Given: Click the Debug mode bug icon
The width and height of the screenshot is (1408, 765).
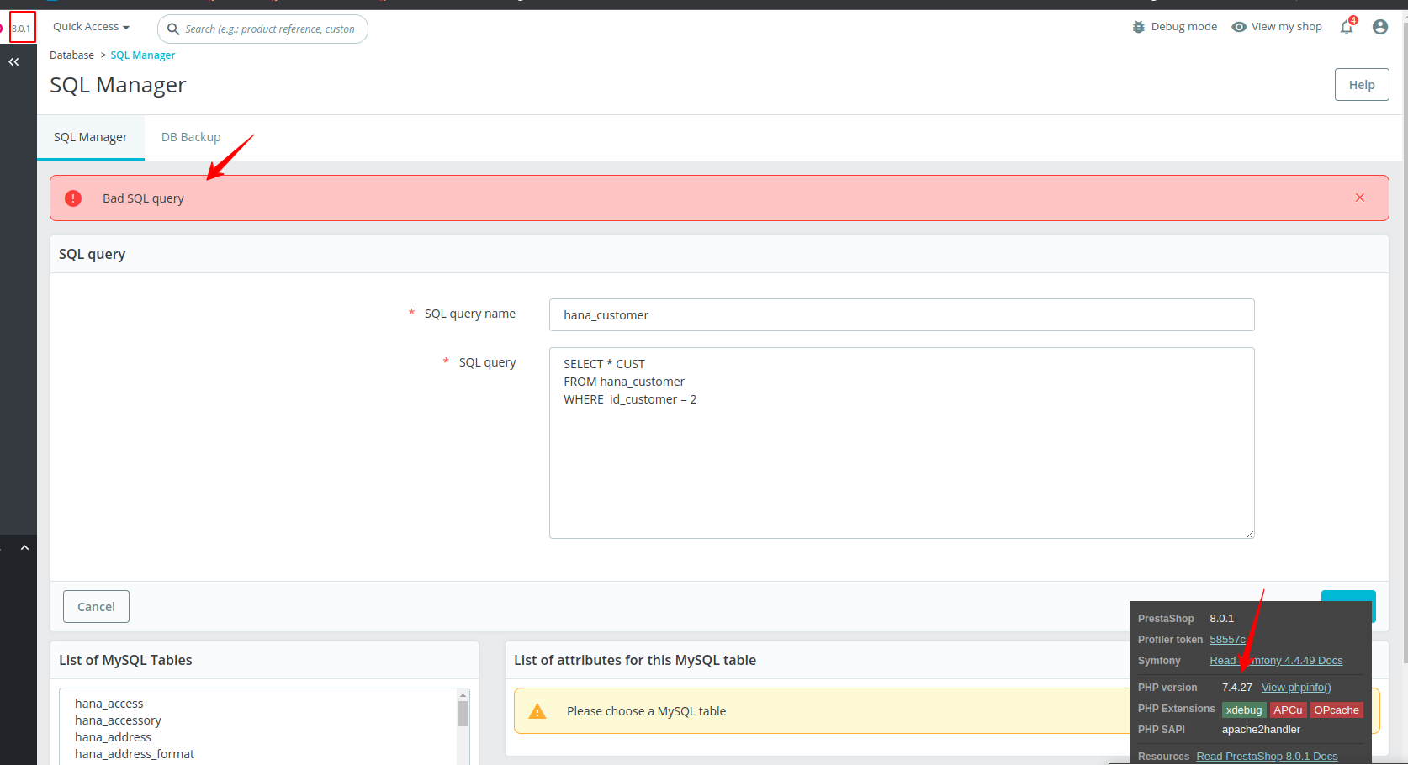Looking at the screenshot, I should [1139, 26].
